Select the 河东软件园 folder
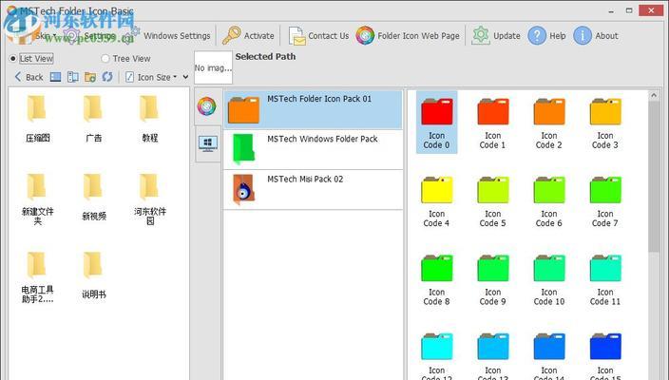The height and width of the screenshot is (380, 669). (x=149, y=199)
